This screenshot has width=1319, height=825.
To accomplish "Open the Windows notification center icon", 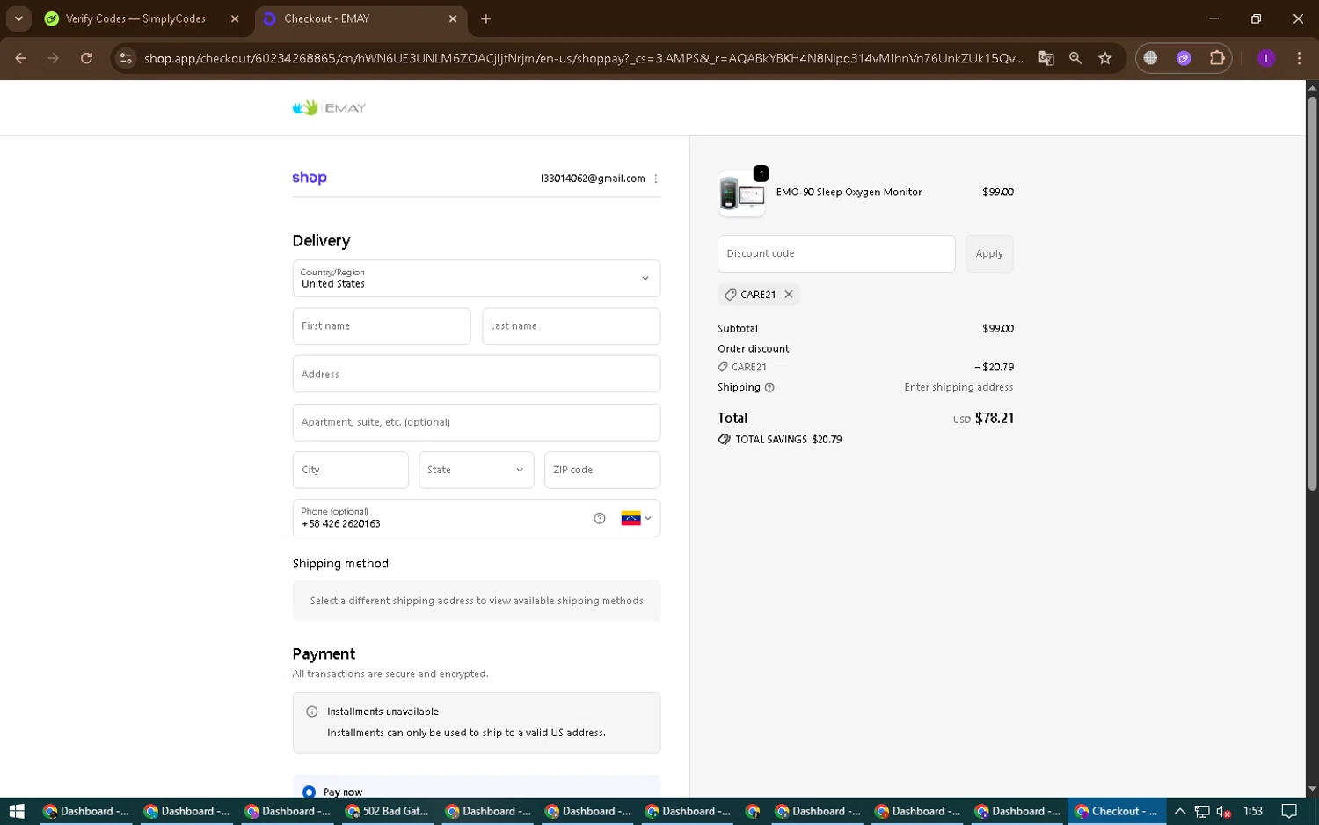I will (x=1289, y=811).
